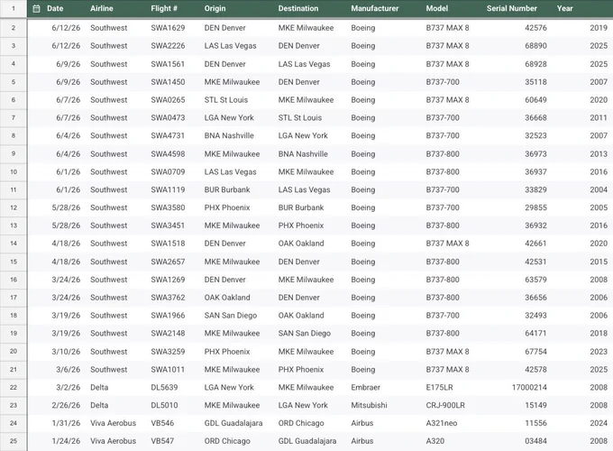Click the 2/26/26 date cell

point(66,405)
